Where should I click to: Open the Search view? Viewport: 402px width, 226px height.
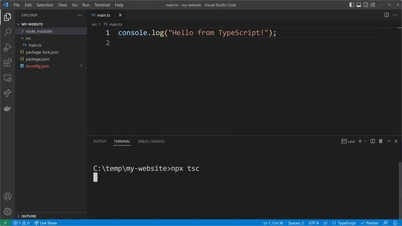tap(8, 32)
